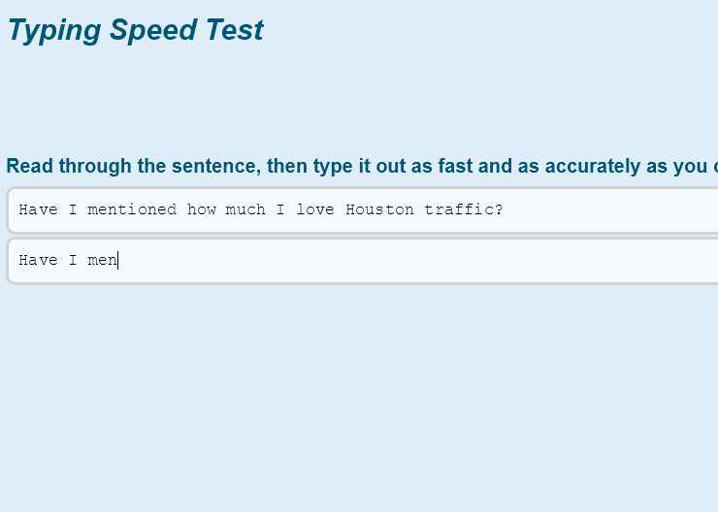Click the word "Read" in the instructions
Image resolution: width=718 pixels, height=512 pixels.
point(29,166)
